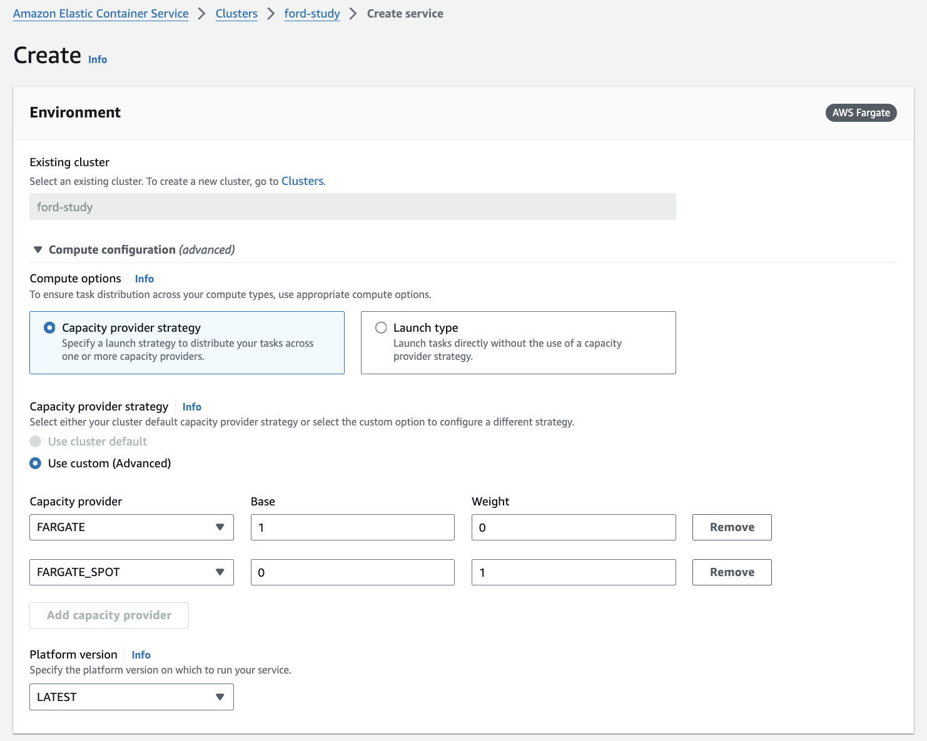Click the Existing cluster label

pos(69,162)
